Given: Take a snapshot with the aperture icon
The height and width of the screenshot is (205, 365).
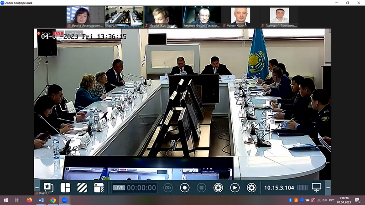Looking at the screenshot, I should coord(218,188).
